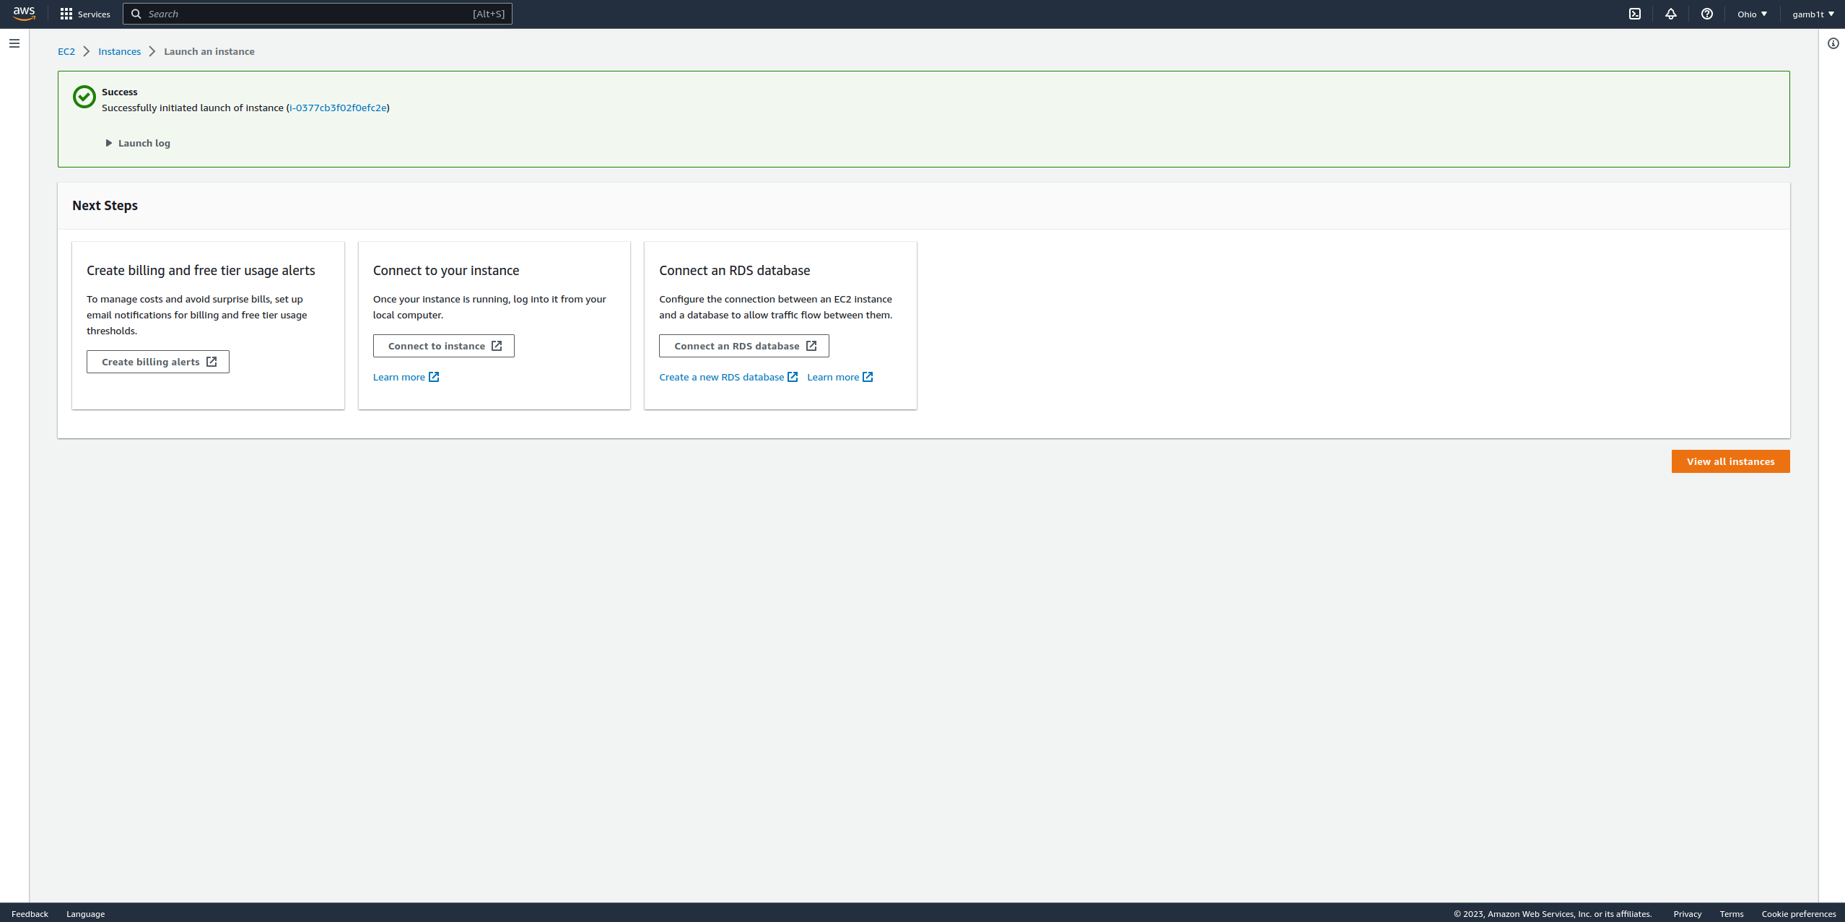This screenshot has width=1845, height=922.
Task: Click the Connect to instance button
Action: 443,346
